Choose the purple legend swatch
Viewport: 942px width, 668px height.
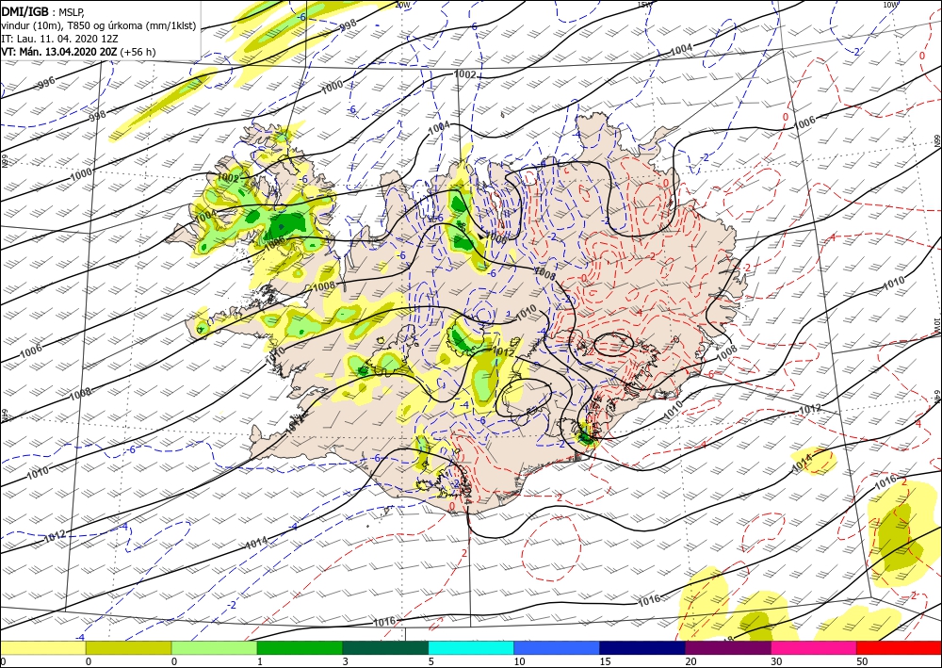(x=727, y=647)
